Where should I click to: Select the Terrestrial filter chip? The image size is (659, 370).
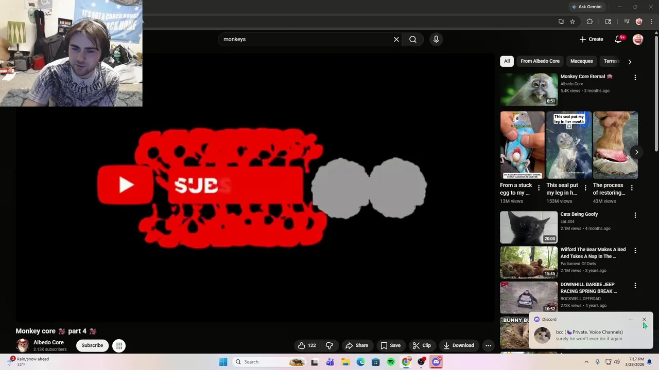tap(611, 61)
